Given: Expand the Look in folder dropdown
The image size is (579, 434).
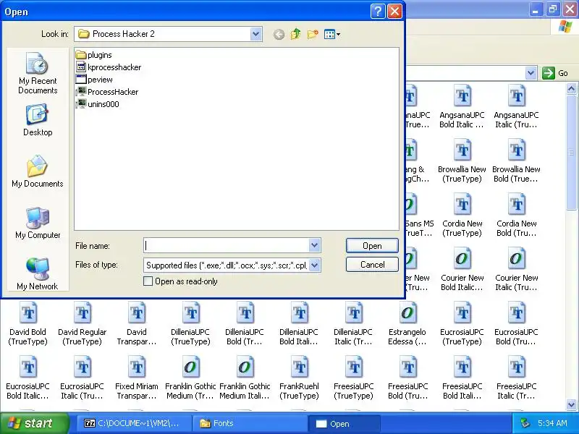Looking at the screenshot, I should pyautogui.click(x=255, y=34).
